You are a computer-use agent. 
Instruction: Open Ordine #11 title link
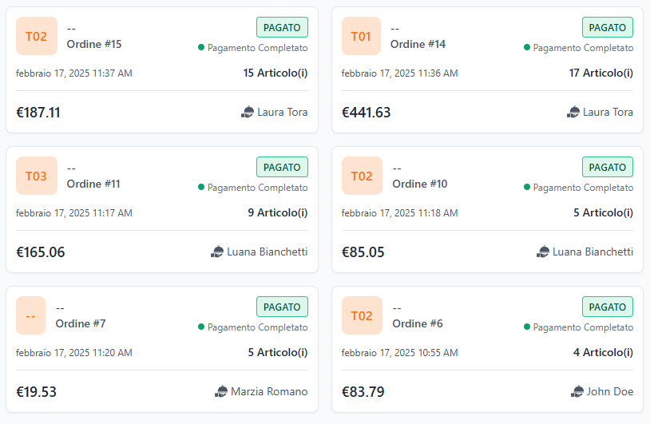(x=93, y=184)
